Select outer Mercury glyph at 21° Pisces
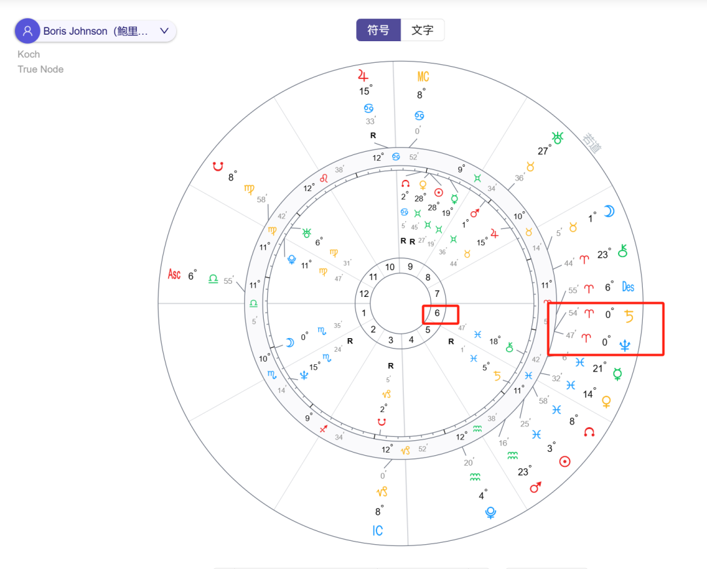This screenshot has height=569, width=707. pyautogui.click(x=617, y=373)
